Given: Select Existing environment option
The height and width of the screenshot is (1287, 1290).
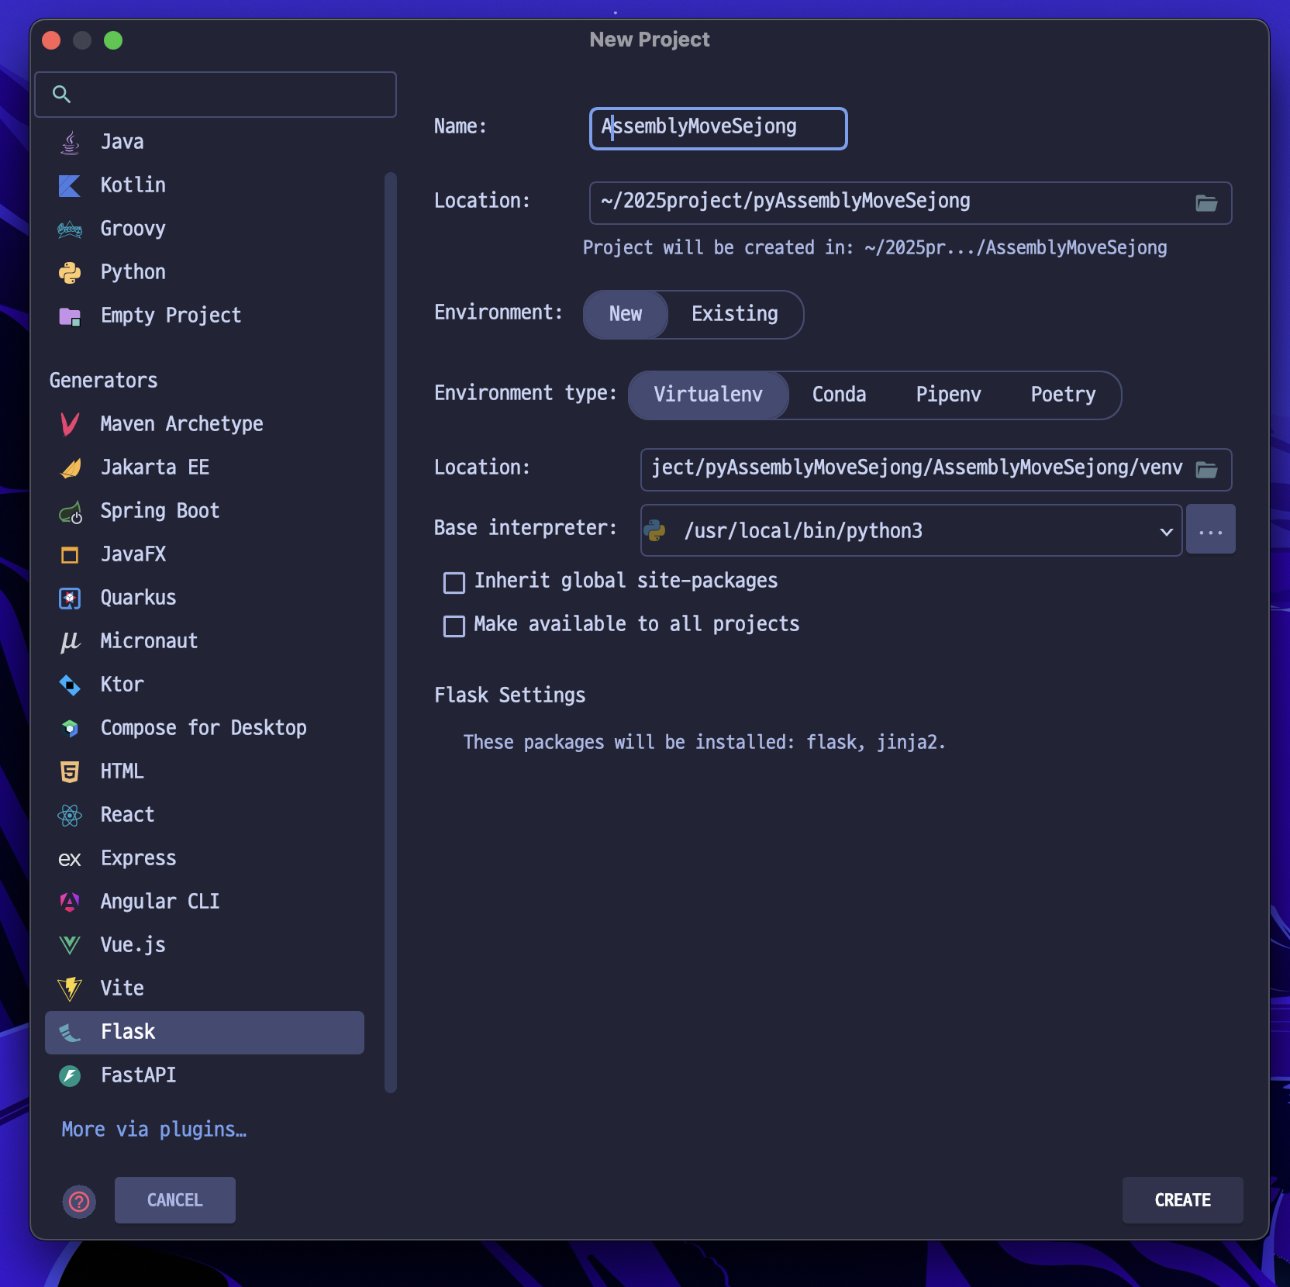Looking at the screenshot, I should point(735,314).
